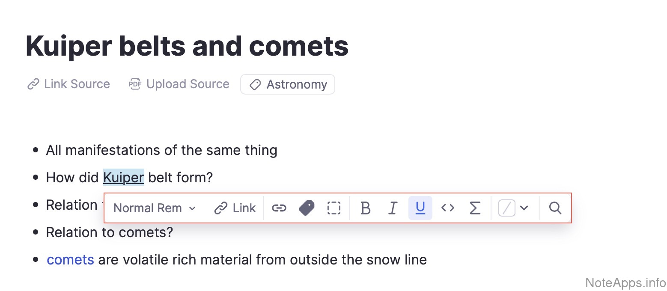Click the external link chain icon in toolbar

[x=279, y=208]
